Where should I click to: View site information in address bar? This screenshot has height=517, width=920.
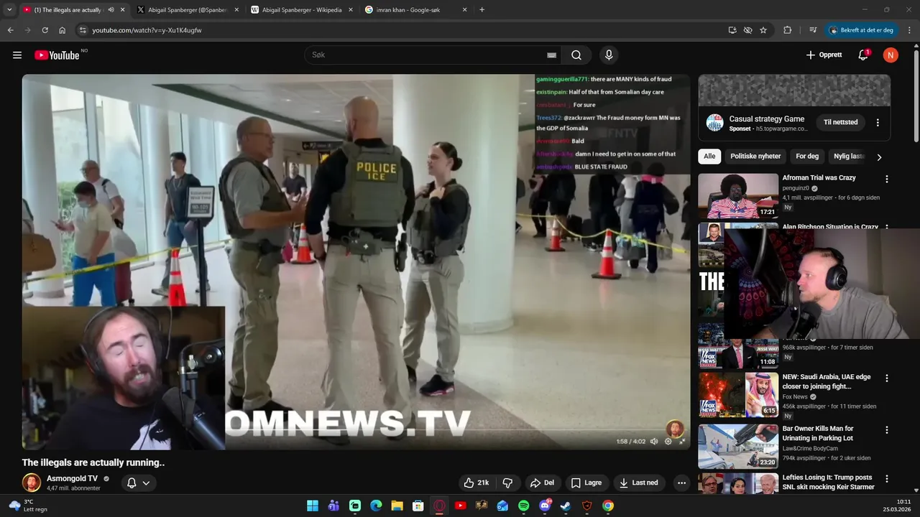(x=83, y=30)
